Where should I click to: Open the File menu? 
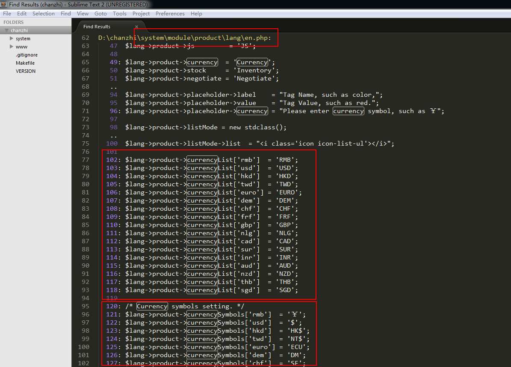[x=7, y=14]
